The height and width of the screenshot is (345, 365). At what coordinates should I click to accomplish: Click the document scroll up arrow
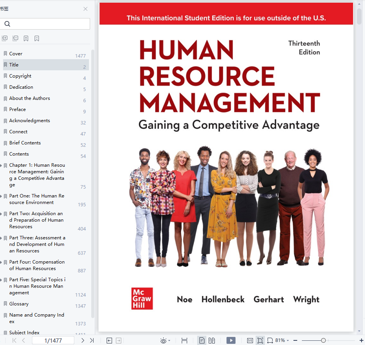(359, 4)
